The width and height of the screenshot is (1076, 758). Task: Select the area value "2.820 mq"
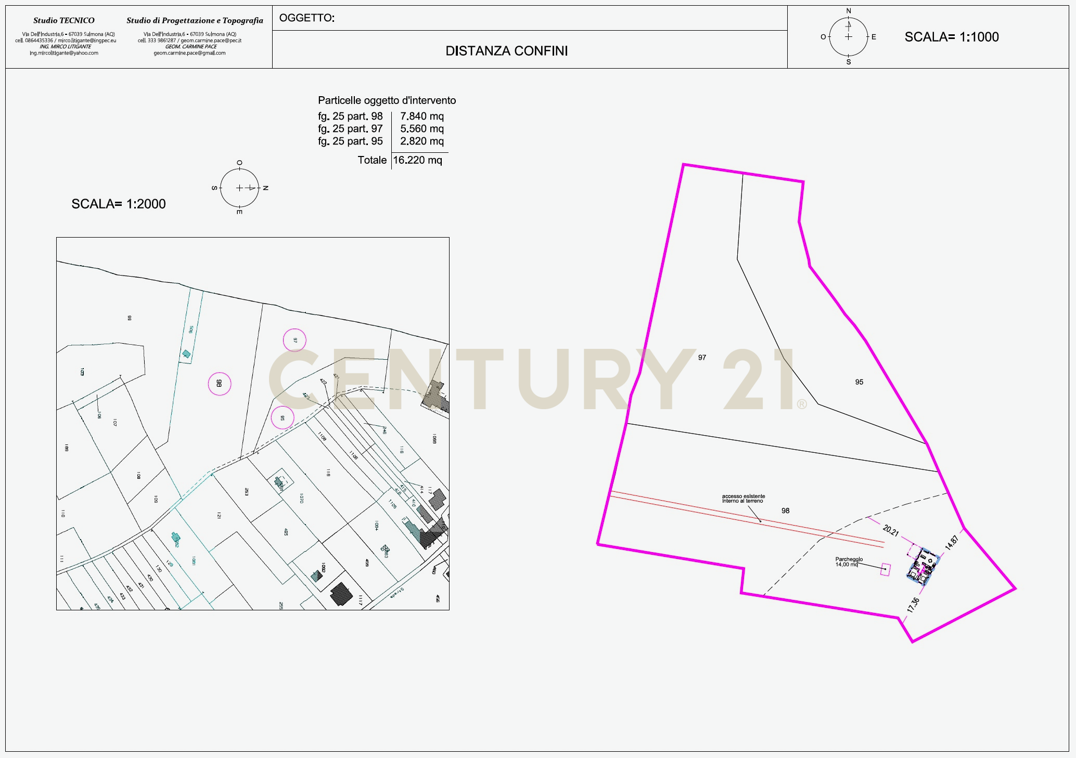coord(422,141)
